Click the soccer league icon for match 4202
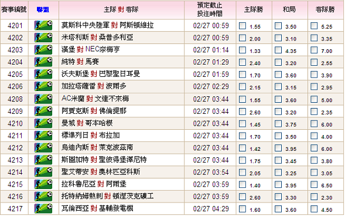 click(43, 38)
